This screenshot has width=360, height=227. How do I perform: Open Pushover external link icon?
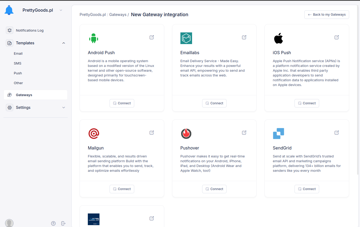pyautogui.click(x=244, y=132)
